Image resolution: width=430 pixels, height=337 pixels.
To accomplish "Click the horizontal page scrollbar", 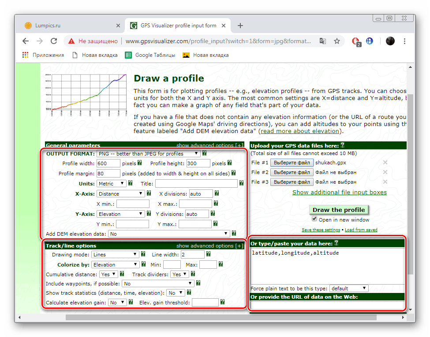I will (x=221, y=317).
